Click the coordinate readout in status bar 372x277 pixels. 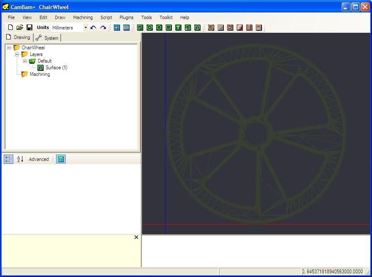click(x=333, y=271)
